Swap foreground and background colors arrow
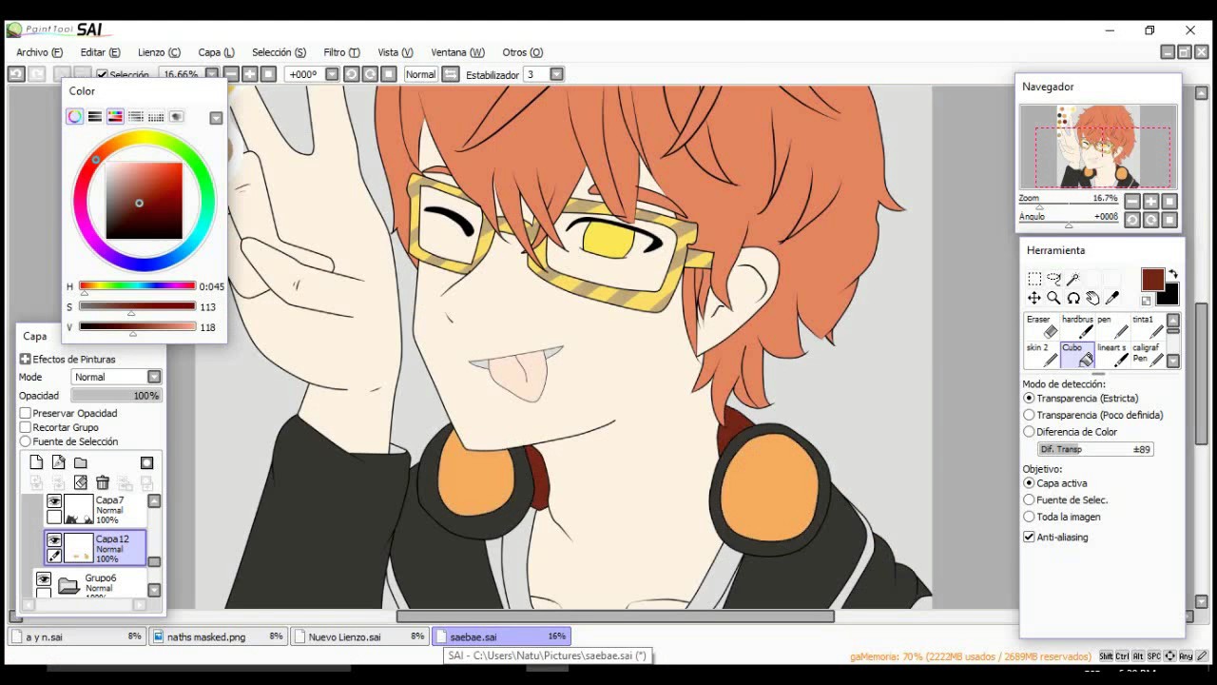This screenshot has height=685, width=1217. (x=1173, y=274)
